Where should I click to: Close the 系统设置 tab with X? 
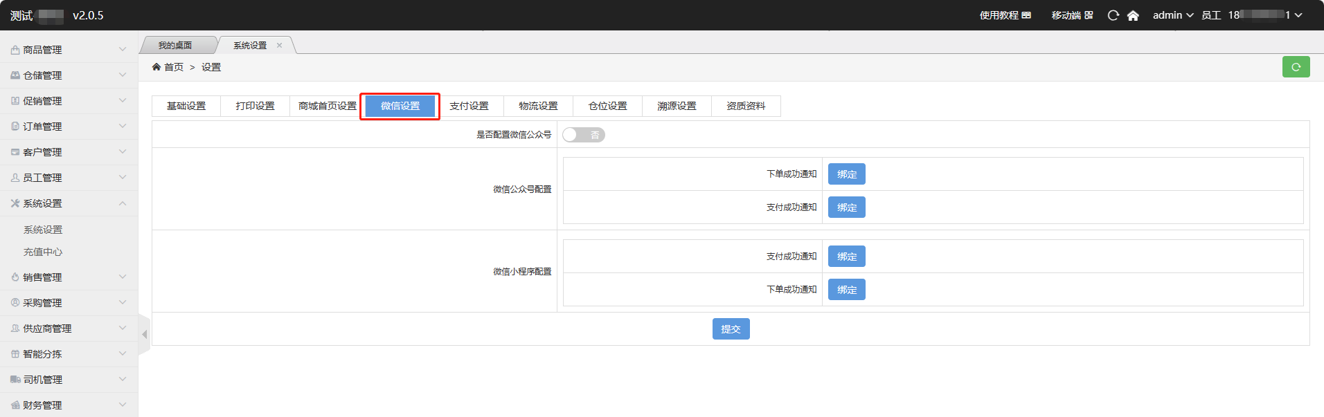280,46
